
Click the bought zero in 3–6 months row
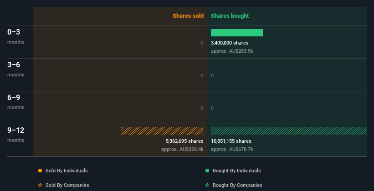pyautogui.click(x=212, y=75)
